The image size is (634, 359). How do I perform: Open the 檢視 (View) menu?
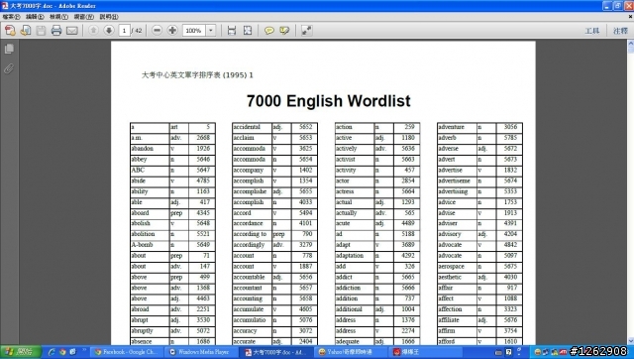point(58,17)
